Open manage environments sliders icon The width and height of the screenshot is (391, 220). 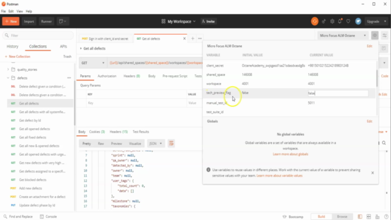point(384,35)
